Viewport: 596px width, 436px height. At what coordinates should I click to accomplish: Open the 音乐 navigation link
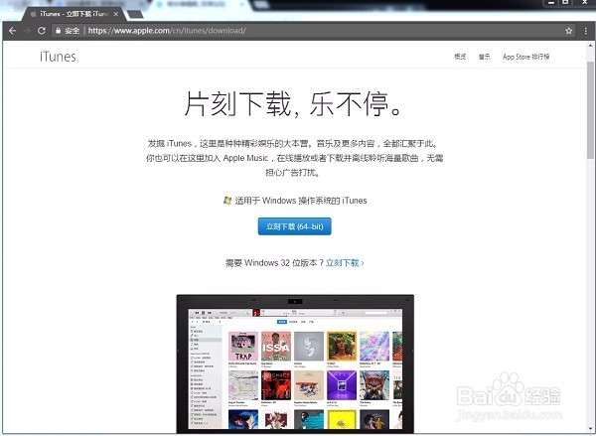click(485, 57)
